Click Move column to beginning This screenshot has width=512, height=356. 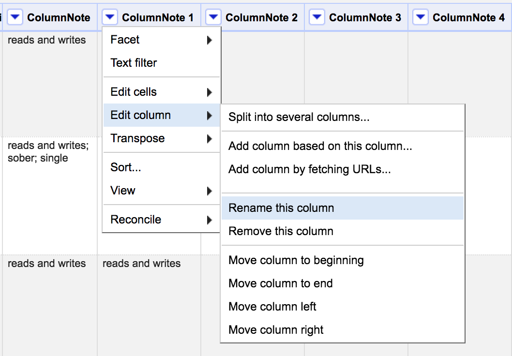point(296,260)
